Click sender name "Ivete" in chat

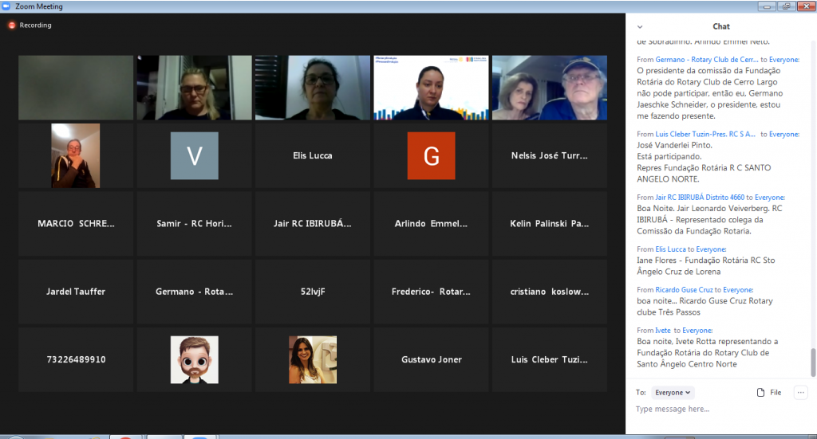click(662, 331)
